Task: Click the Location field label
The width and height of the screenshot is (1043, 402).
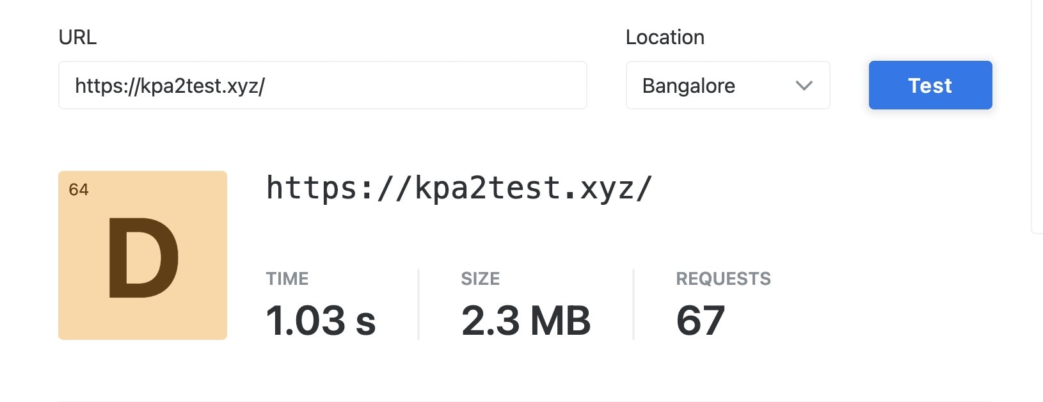Action: [665, 37]
